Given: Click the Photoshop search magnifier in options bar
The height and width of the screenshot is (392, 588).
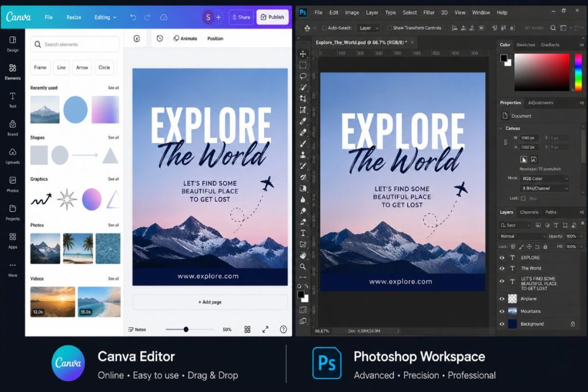Looking at the screenshot, I should 553,28.
